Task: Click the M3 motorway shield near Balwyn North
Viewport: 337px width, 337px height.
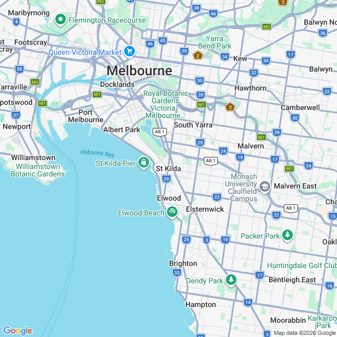Action: (x=266, y=27)
